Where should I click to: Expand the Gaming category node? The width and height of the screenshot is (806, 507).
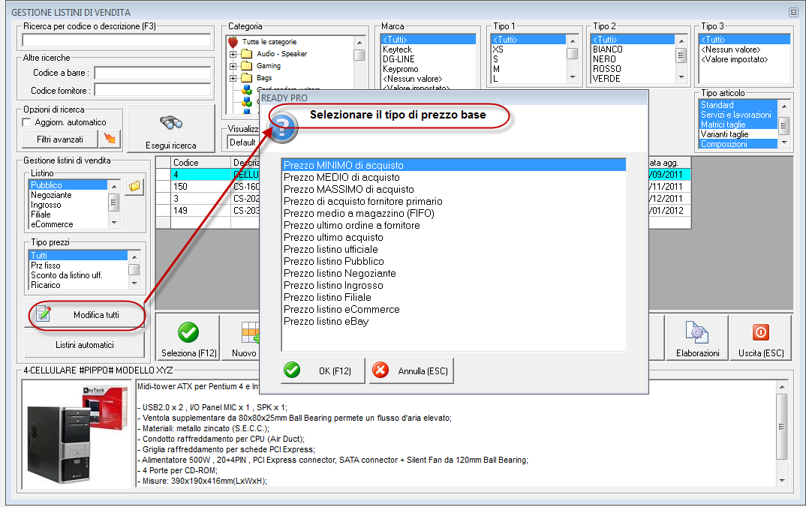[233, 66]
